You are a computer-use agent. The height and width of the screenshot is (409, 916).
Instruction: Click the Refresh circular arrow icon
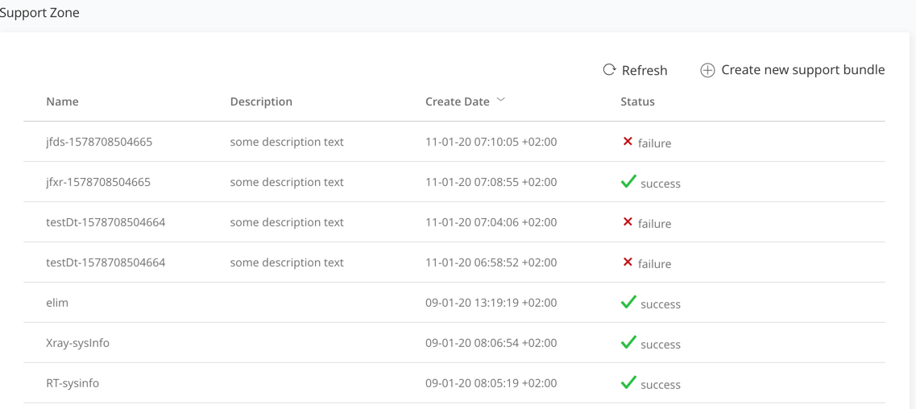(609, 70)
